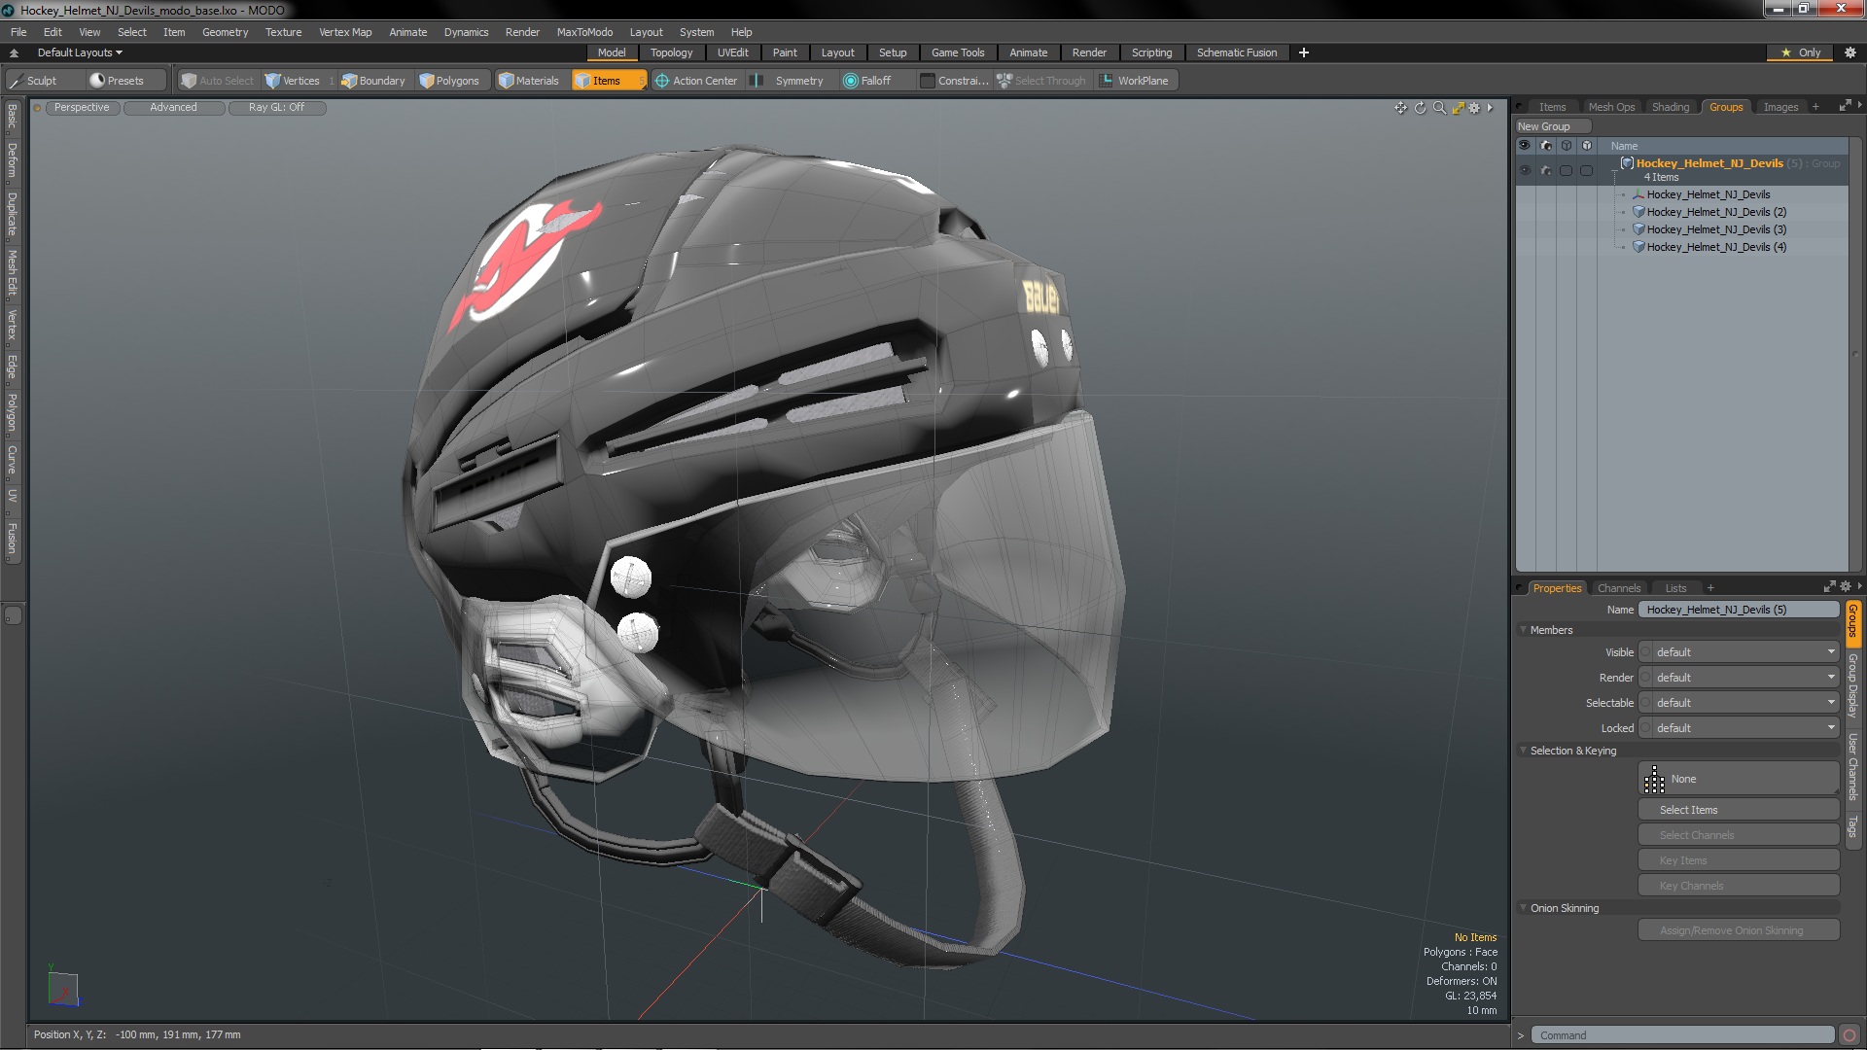Toggle the Only star filter

pyautogui.click(x=1801, y=52)
